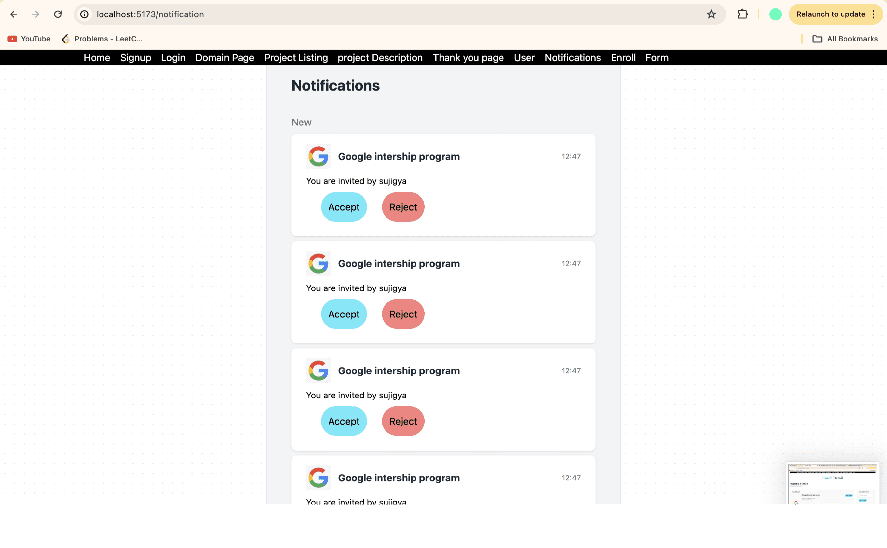Screen dimensions: 887x548
Task: Accept the third notification invitation
Action: tap(343, 421)
